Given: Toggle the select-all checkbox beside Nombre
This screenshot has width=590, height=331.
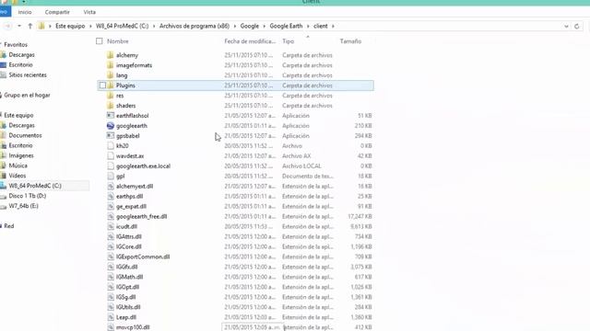Looking at the screenshot, I should pyautogui.click(x=100, y=41).
